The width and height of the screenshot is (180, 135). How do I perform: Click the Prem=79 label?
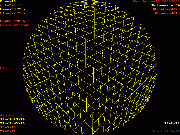coord(8,1)
